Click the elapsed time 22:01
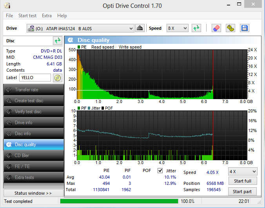Image resolution: width=265 pixels, height=208 pixels. click(x=244, y=201)
